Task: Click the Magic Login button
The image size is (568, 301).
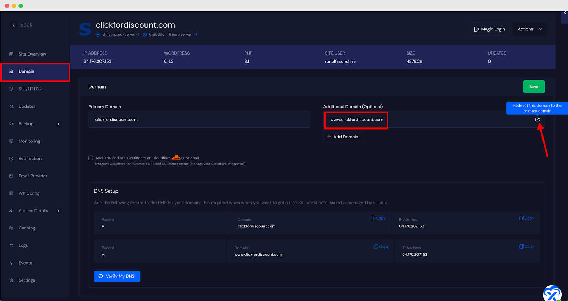Action: (x=490, y=29)
